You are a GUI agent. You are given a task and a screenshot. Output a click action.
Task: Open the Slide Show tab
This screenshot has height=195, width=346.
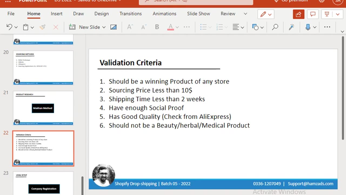[x=198, y=14]
